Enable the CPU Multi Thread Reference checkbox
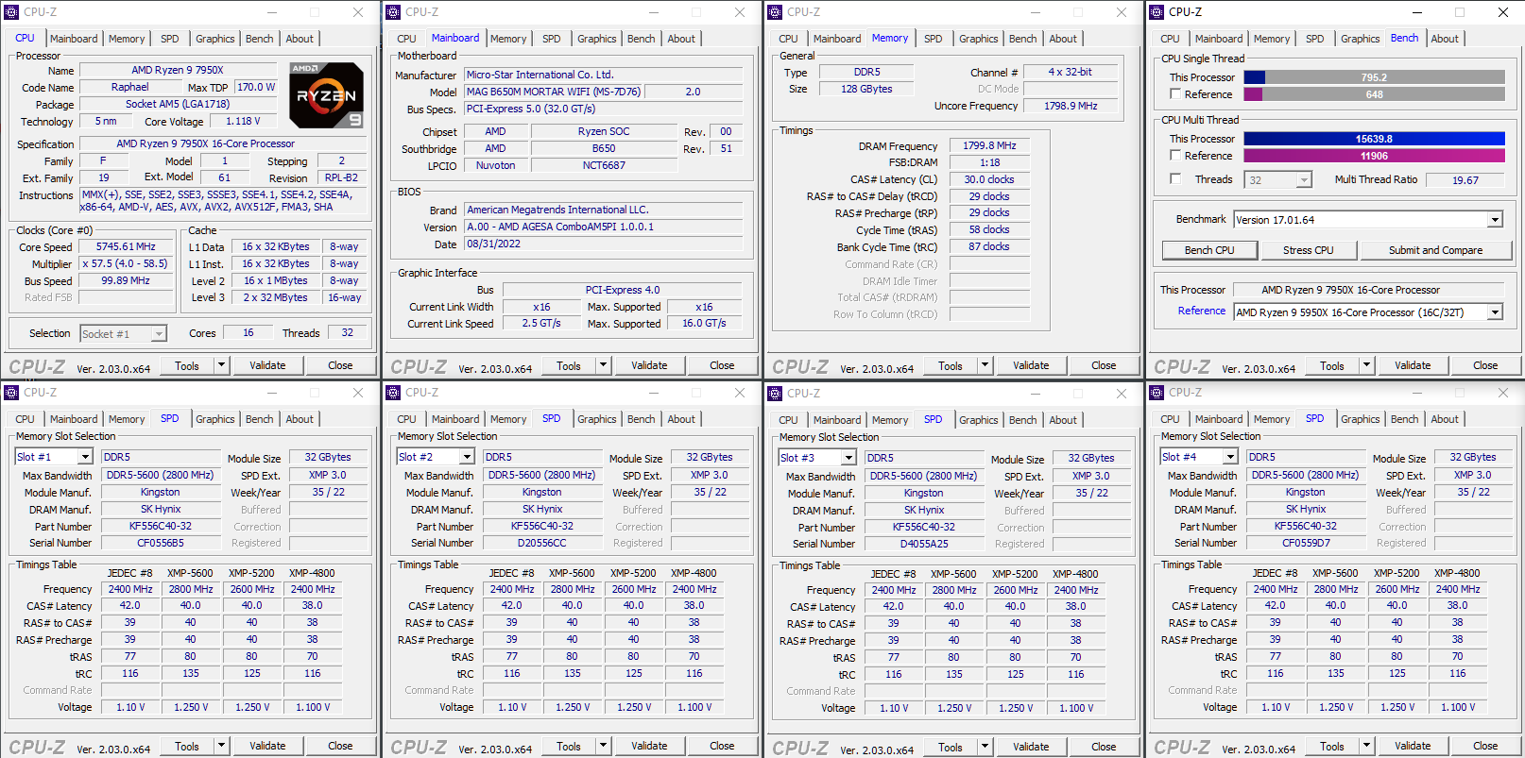Image resolution: width=1525 pixels, height=758 pixels. (1175, 156)
